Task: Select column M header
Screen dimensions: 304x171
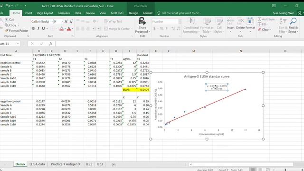Action: 193,51
